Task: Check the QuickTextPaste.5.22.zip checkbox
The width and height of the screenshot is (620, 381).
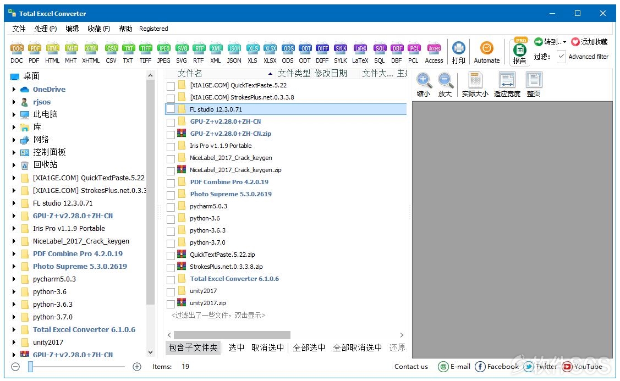Action: pos(171,256)
